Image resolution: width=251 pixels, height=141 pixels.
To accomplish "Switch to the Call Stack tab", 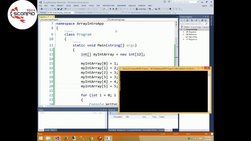I will point(112,130).
